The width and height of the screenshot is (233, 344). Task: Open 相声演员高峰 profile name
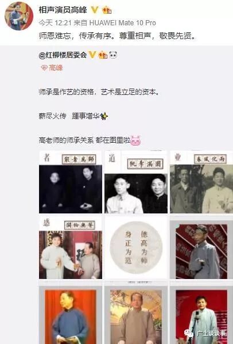63,10
